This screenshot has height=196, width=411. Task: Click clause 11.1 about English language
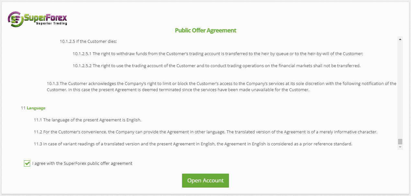tap(87, 120)
